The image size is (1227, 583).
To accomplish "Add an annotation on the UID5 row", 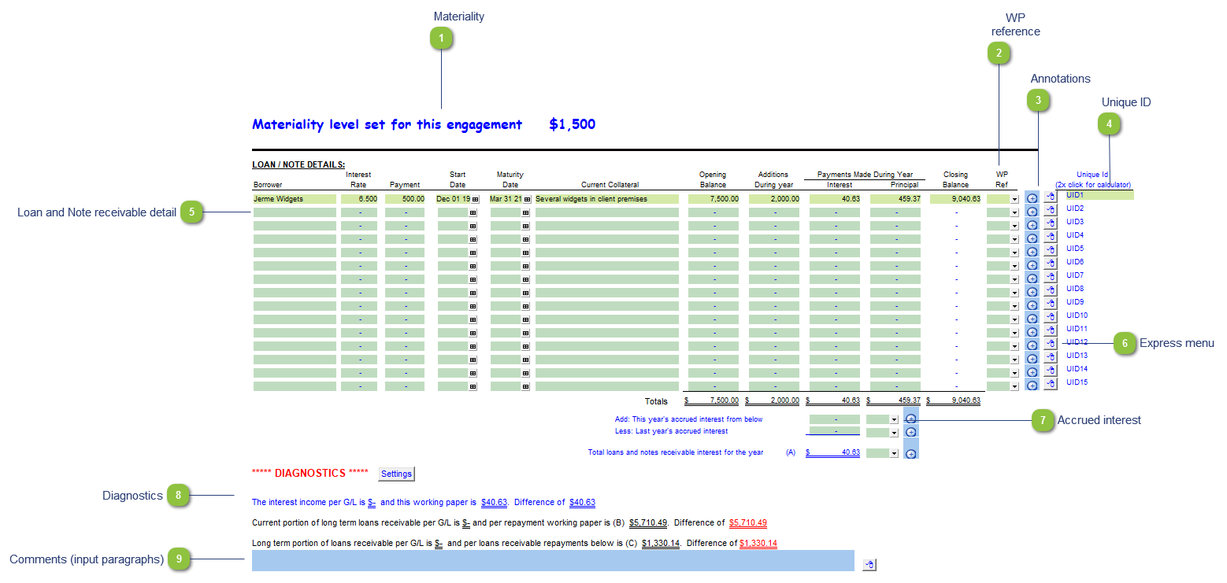I will tap(1032, 253).
